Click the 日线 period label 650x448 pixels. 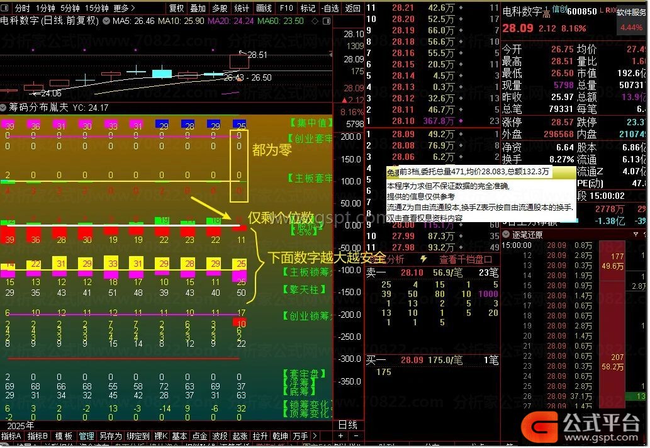tap(348, 424)
